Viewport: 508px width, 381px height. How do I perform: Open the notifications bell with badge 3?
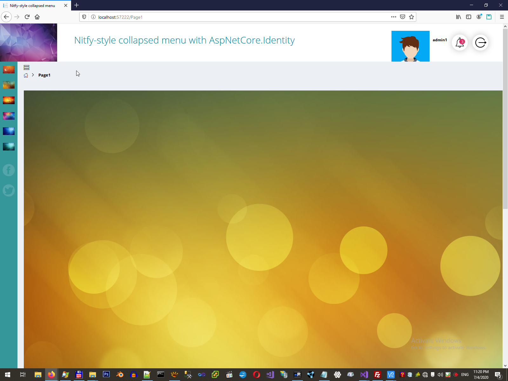click(x=460, y=43)
